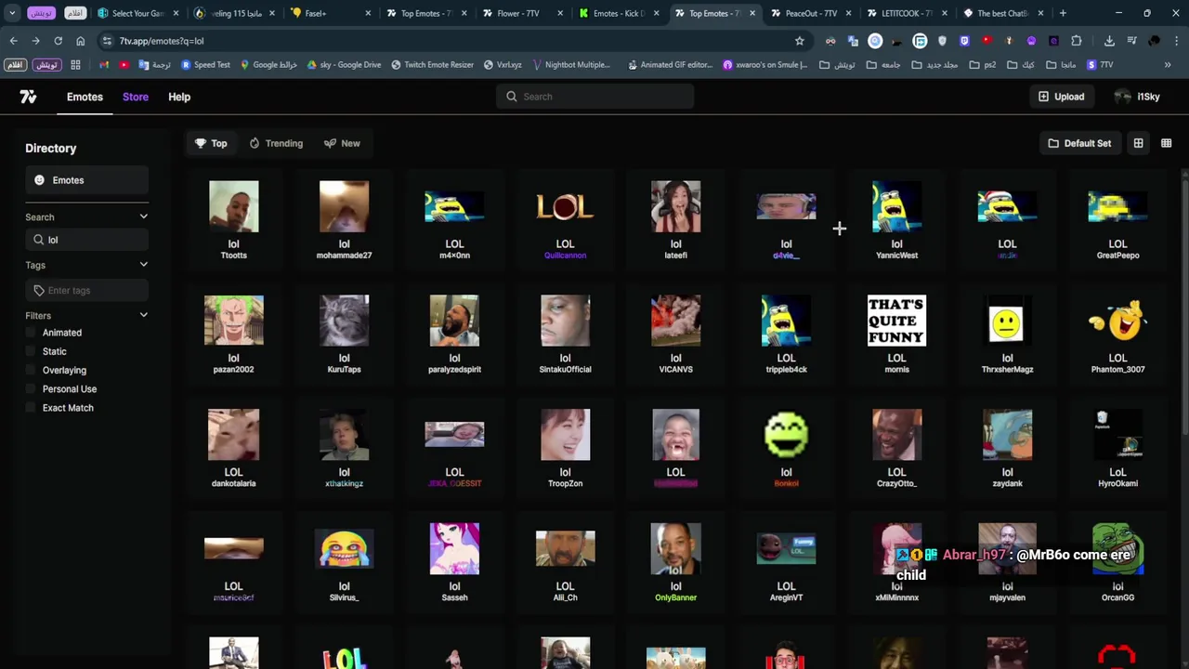This screenshot has height=669, width=1189.
Task: Select the Top sorting tab
Action: point(211,143)
